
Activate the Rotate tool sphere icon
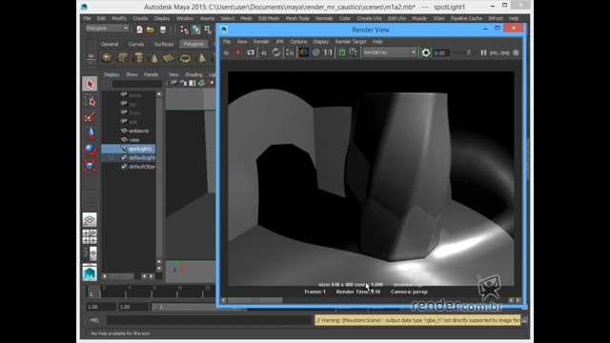pos(90,150)
